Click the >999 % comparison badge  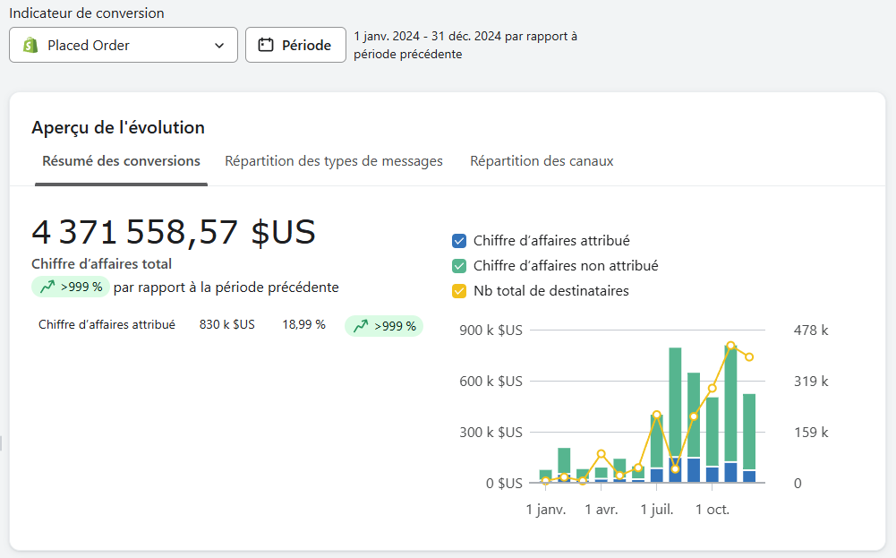[x=70, y=288]
